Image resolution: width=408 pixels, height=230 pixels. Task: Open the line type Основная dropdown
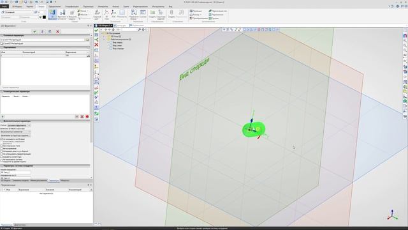[20, 12]
